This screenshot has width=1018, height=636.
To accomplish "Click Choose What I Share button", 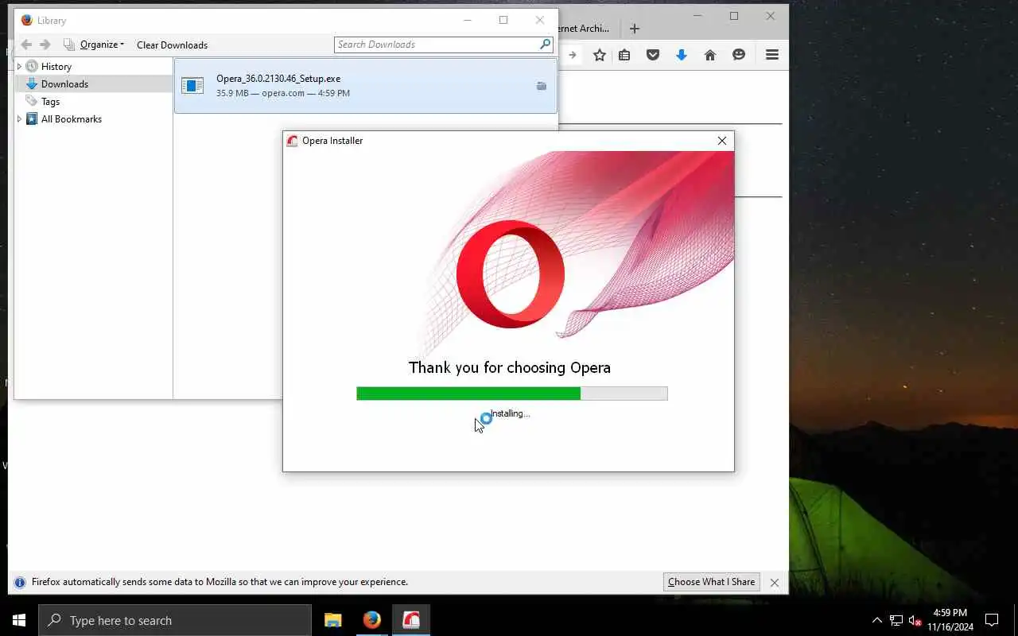I will [x=711, y=582].
